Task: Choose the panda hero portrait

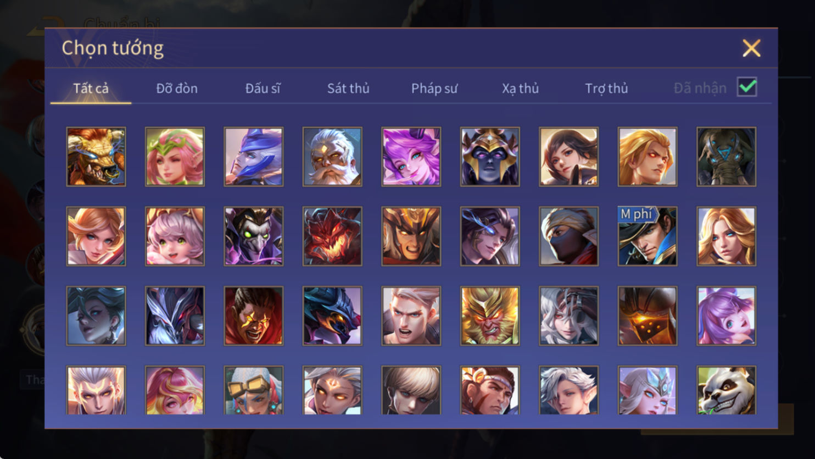Action: (726, 390)
